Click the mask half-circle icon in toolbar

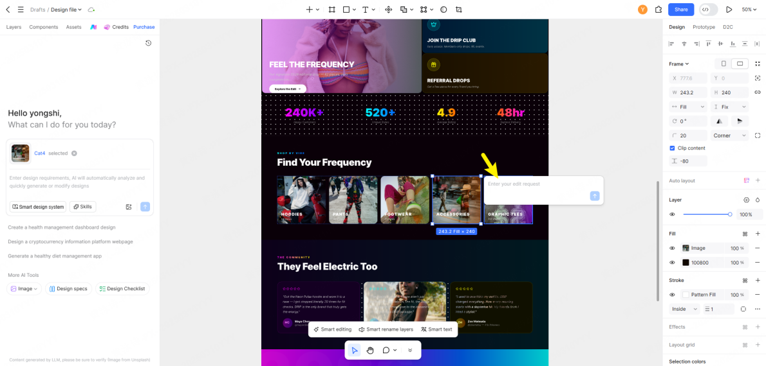444,9
